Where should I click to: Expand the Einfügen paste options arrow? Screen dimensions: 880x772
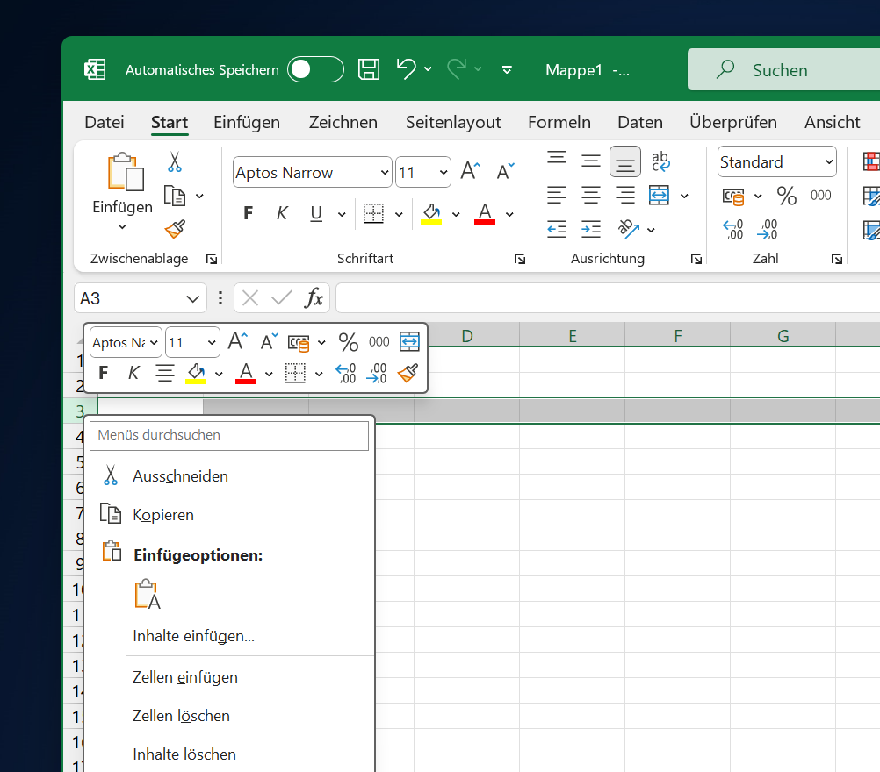click(x=122, y=227)
